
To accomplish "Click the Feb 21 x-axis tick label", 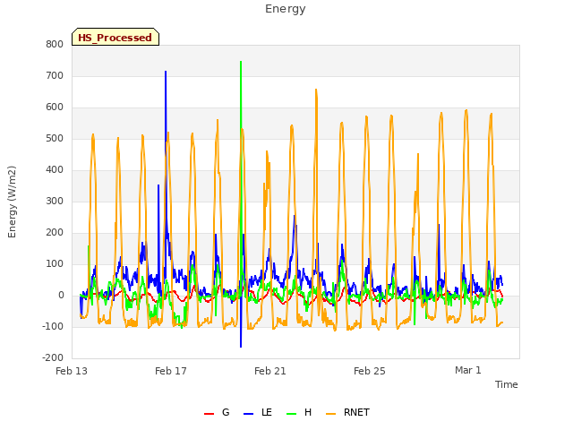I will [x=270, y=371].
